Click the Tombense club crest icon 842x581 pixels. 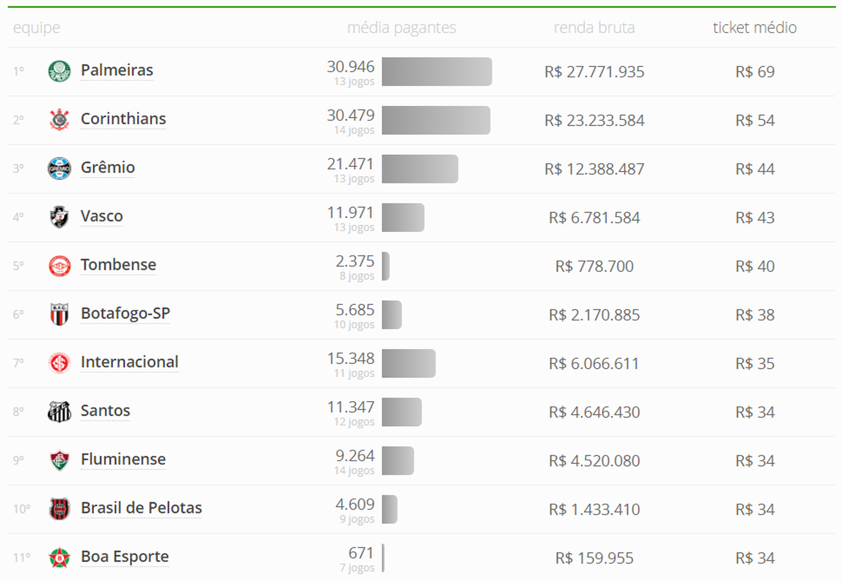(x=59, y=266)
